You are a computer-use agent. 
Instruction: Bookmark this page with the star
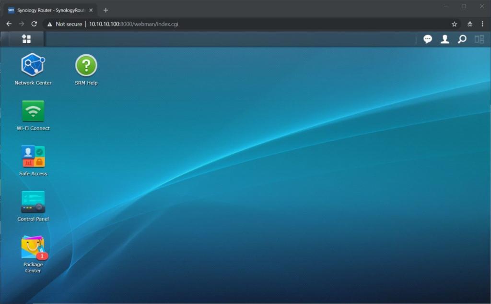454,24
